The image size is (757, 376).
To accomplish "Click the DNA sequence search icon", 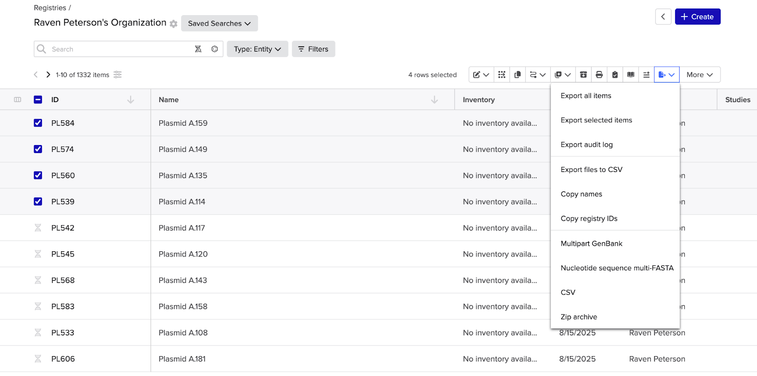I will (x=198, y=49).
